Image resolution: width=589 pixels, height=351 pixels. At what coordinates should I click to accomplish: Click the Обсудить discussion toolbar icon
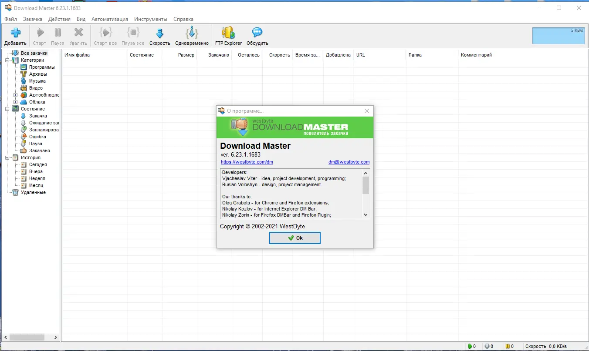click(x=257, y=33)
